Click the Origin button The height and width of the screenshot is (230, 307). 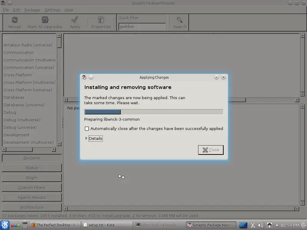[32, 177]
